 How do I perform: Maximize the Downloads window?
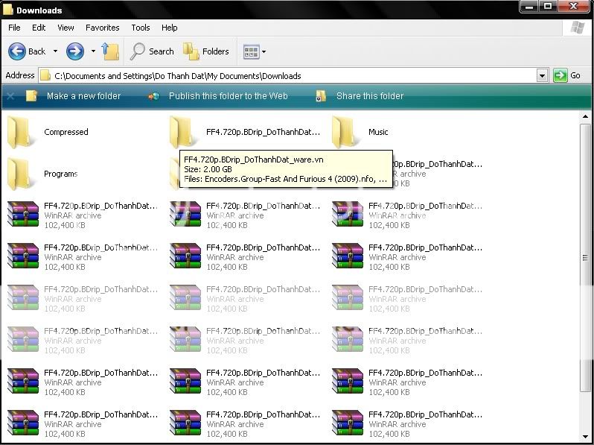[548, 6]
